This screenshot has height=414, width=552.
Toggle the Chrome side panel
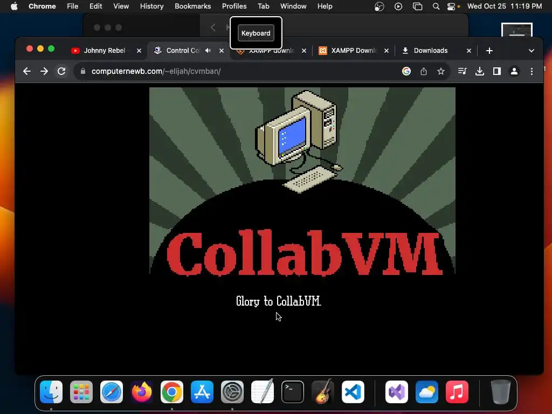pos(496,72)
